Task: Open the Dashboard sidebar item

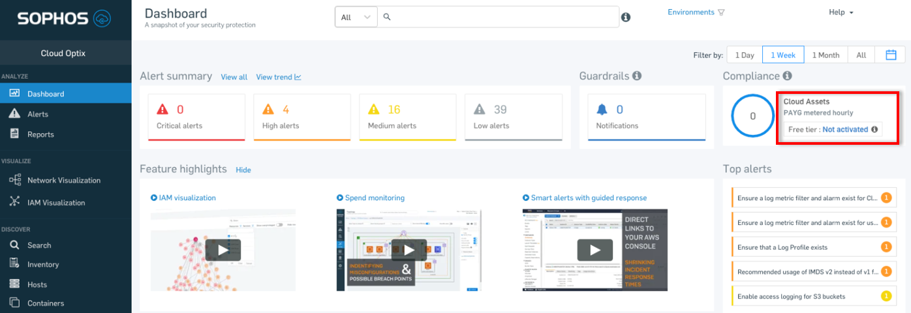Action: pos(66,94)
